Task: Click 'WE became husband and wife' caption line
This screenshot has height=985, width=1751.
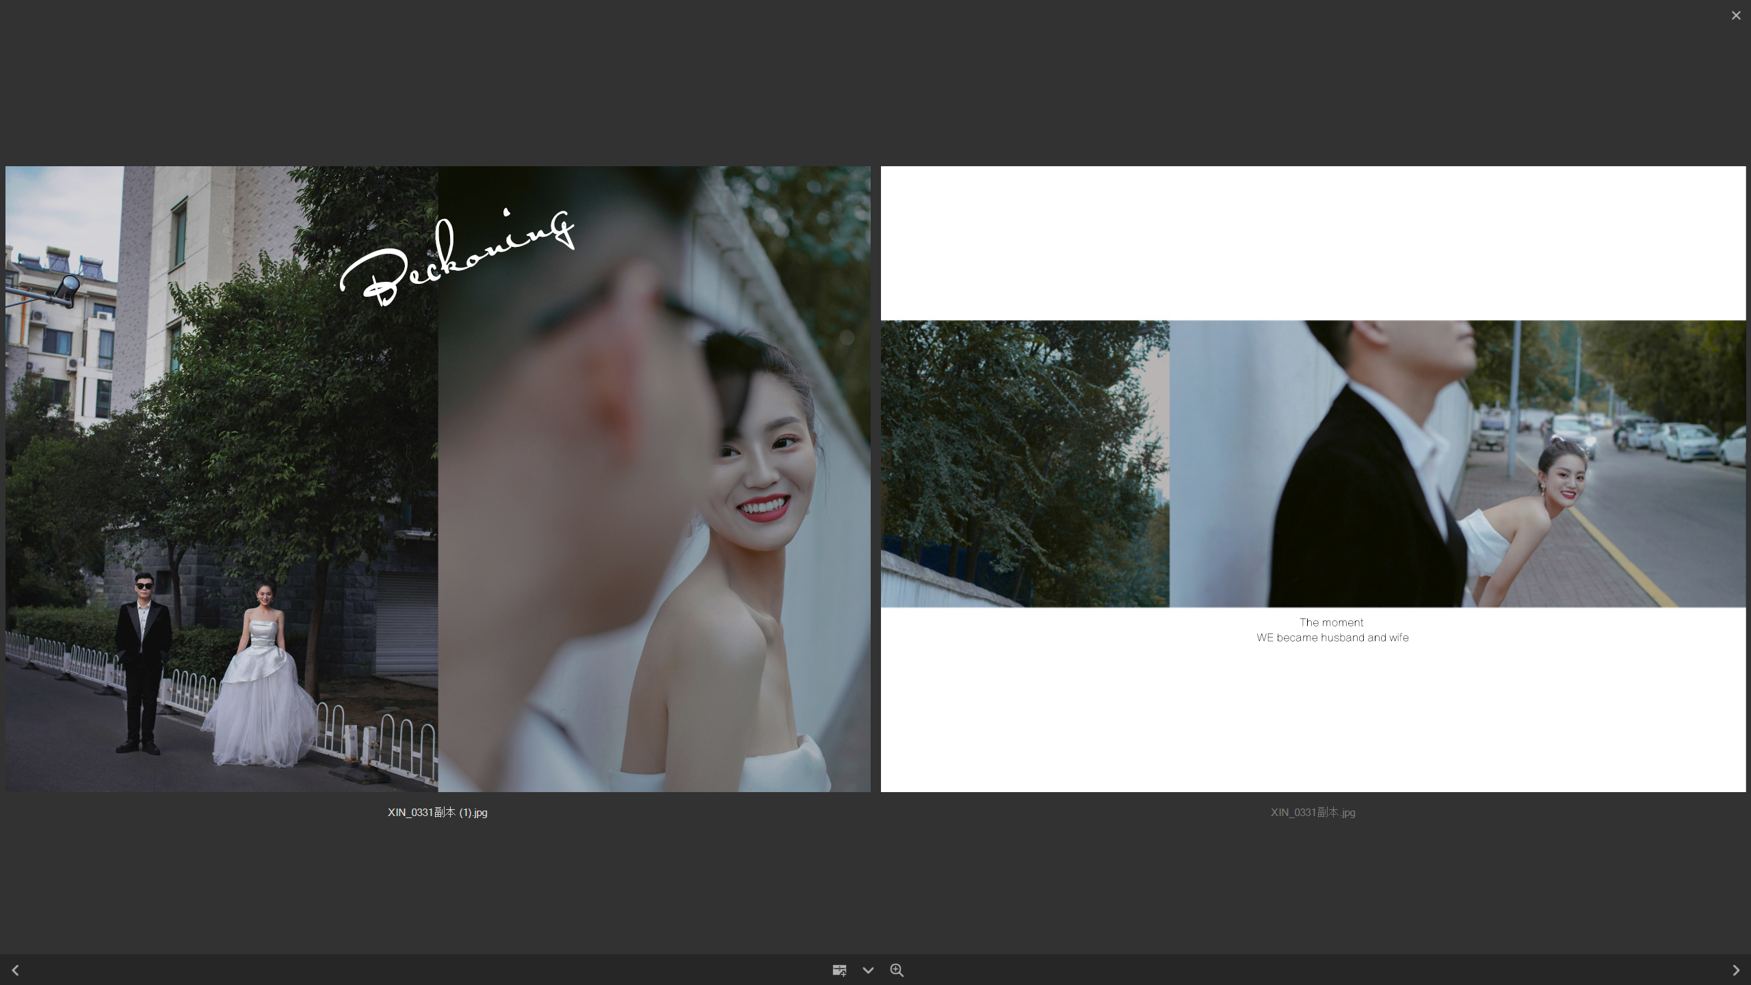Action: pos(1332,638)
